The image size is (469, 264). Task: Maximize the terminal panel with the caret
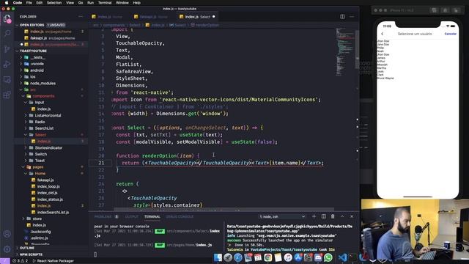[342, 216]
